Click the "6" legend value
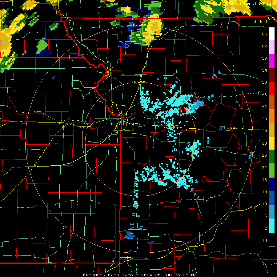 pyautogui.click(x=266, y=216)
